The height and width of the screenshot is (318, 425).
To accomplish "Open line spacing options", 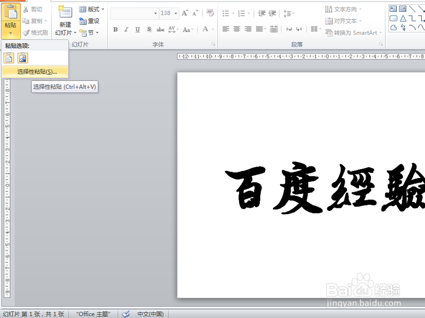I will [x=288, y=13].
